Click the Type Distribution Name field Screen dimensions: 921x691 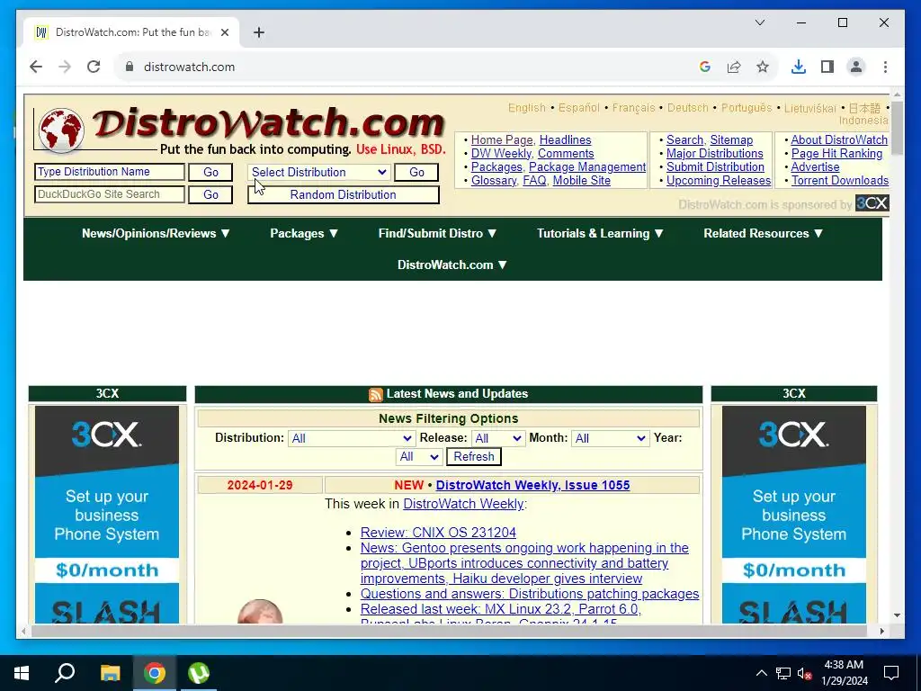pyautogui.click(x=109, y=172)
